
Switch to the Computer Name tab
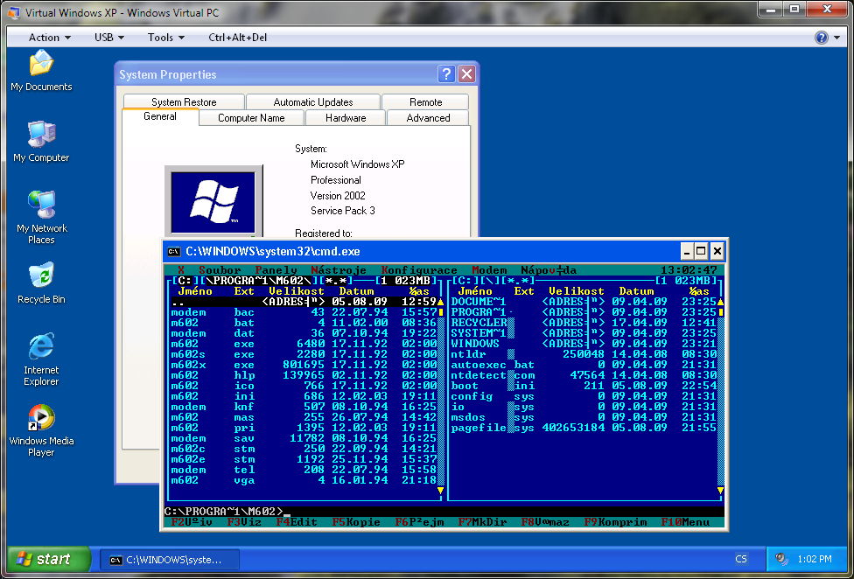[251, 118]
